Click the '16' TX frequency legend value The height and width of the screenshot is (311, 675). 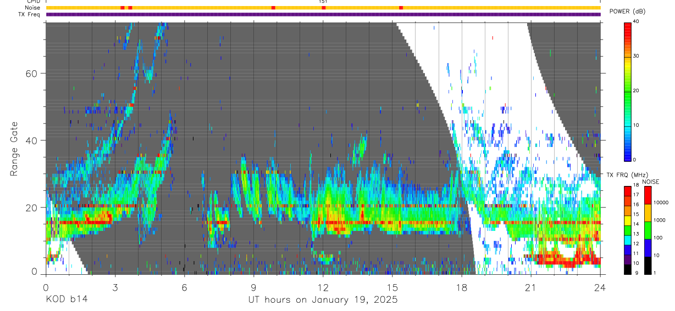(637, 205)
